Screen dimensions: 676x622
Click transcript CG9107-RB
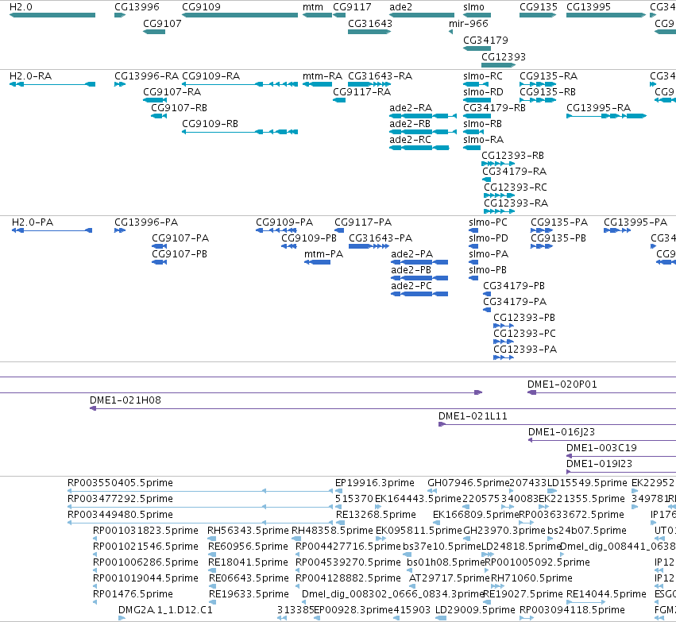pos(159,115)
